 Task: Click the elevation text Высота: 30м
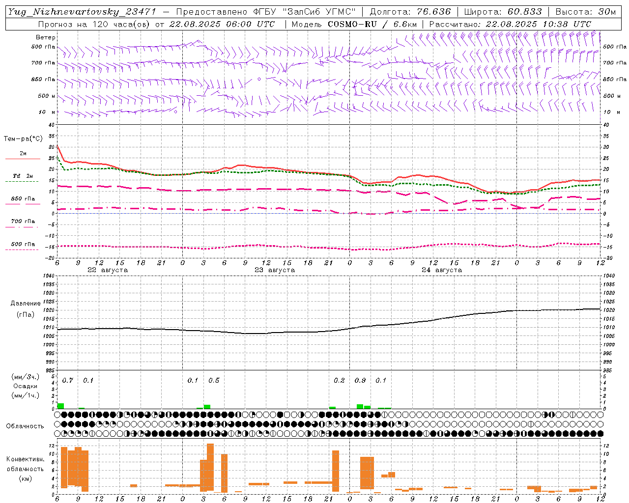(585, 12)
